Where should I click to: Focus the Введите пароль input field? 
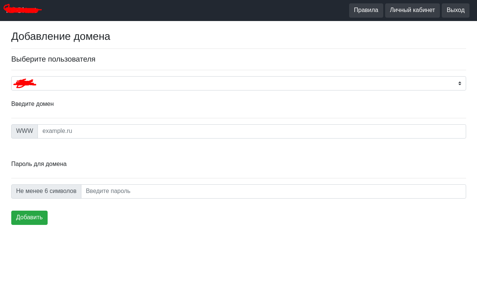click(273, 191)
